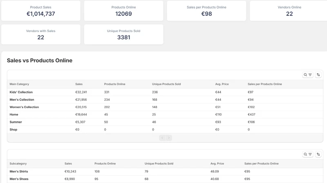
Task: Click the €32,241 sales value
Action: pos(81,92)
